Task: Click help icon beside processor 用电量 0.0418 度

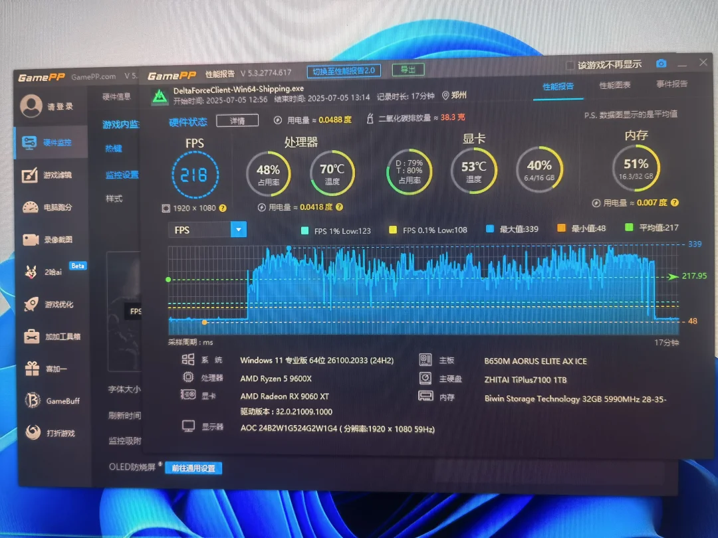Action: (339, 207)
